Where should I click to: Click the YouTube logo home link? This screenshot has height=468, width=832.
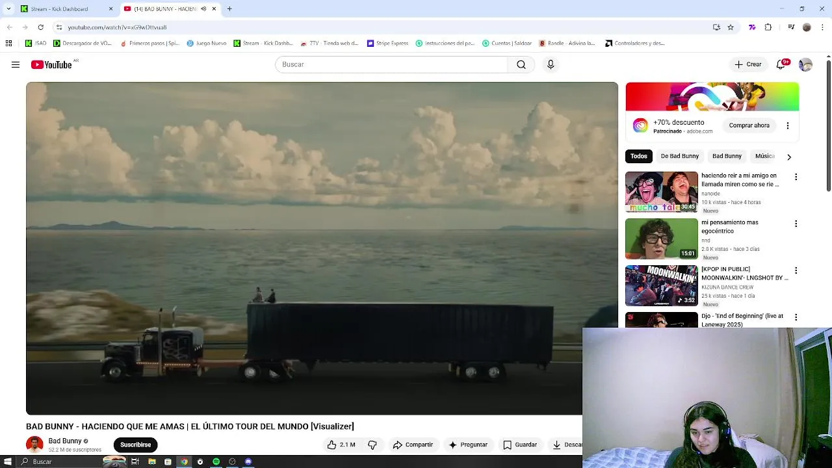click(52, 64)
